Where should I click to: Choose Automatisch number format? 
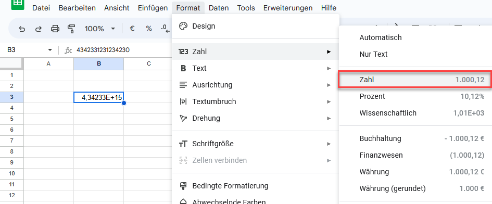coord(415,37)
